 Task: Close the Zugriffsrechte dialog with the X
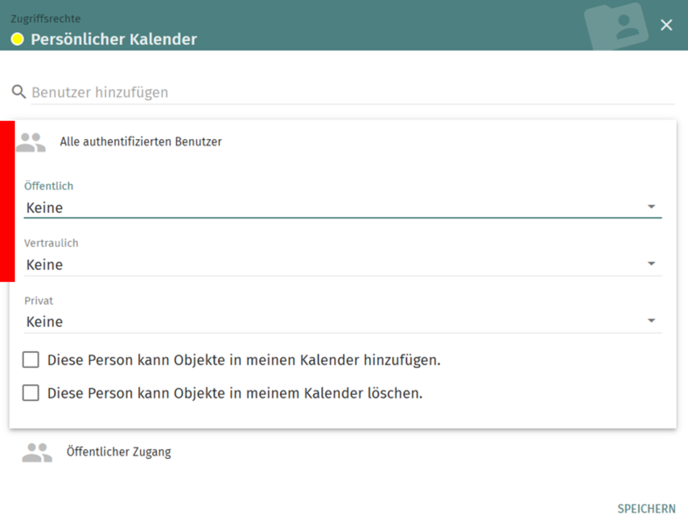click(666, 25)
